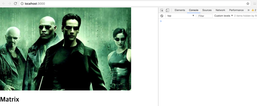Click the browser forward arrow
The height and width of the screenshot is (106, 257).
(10, 3)
